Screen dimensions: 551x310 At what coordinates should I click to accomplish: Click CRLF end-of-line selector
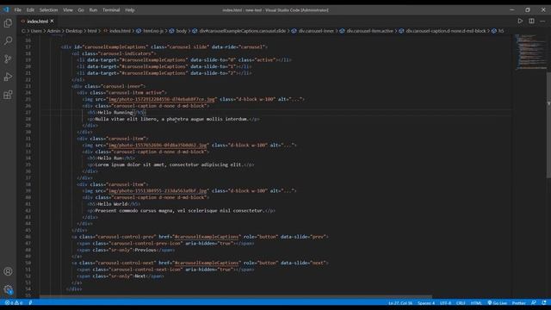[461, 302]
